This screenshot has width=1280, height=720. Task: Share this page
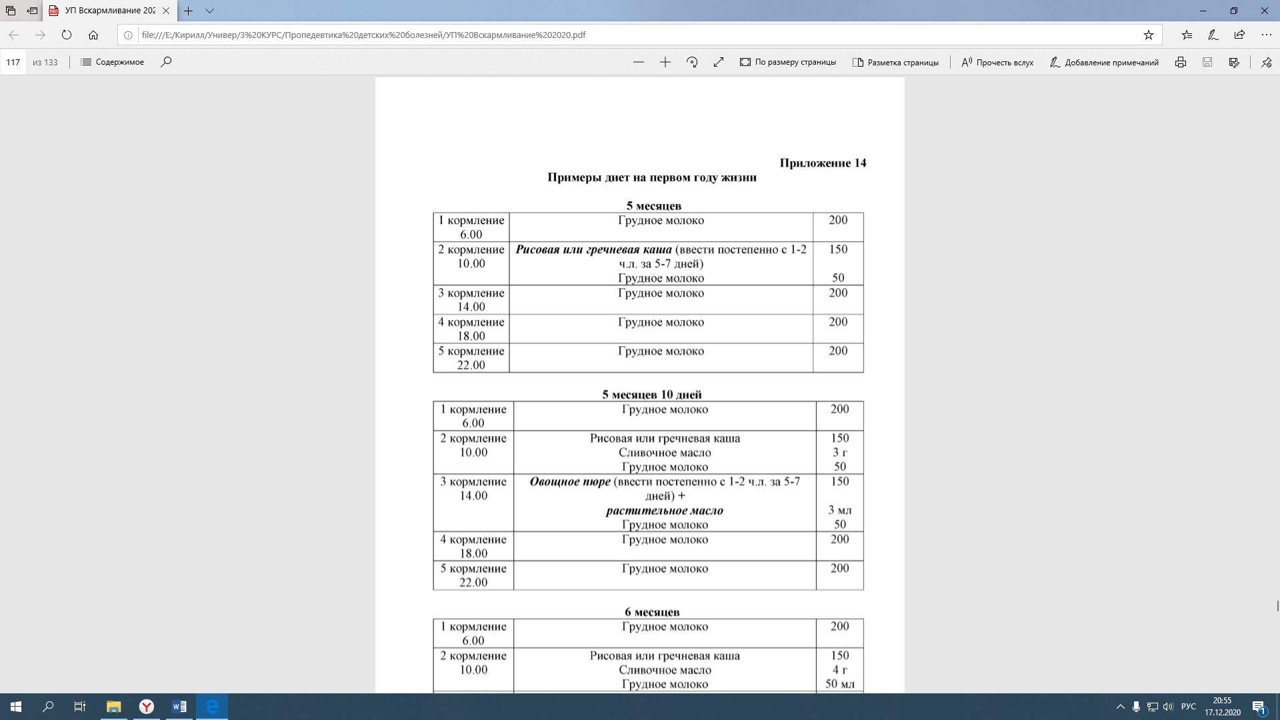coord(1239,35)
